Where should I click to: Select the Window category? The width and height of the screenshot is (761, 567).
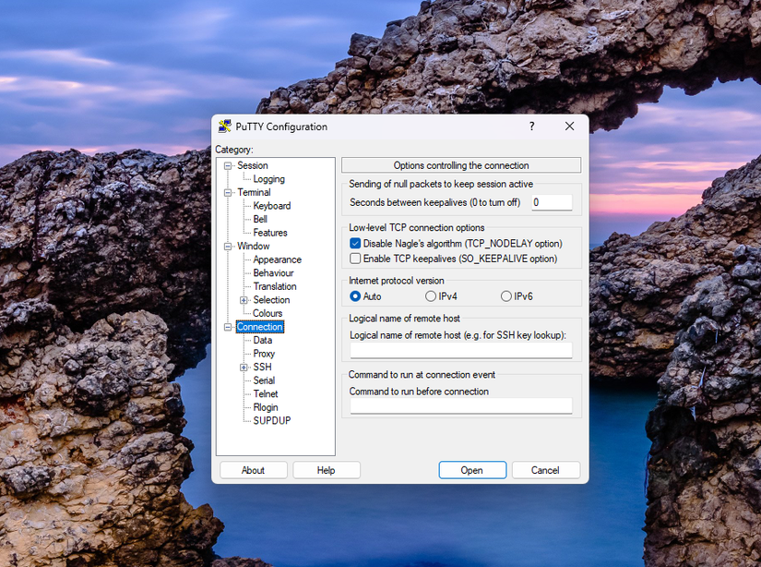pyautogui.click(x=254, y=246)
